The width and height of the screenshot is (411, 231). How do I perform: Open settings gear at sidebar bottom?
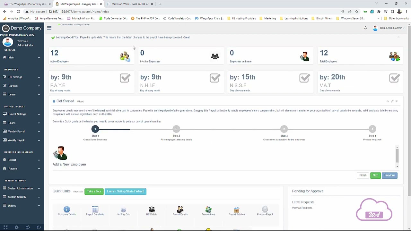[16, 227]
